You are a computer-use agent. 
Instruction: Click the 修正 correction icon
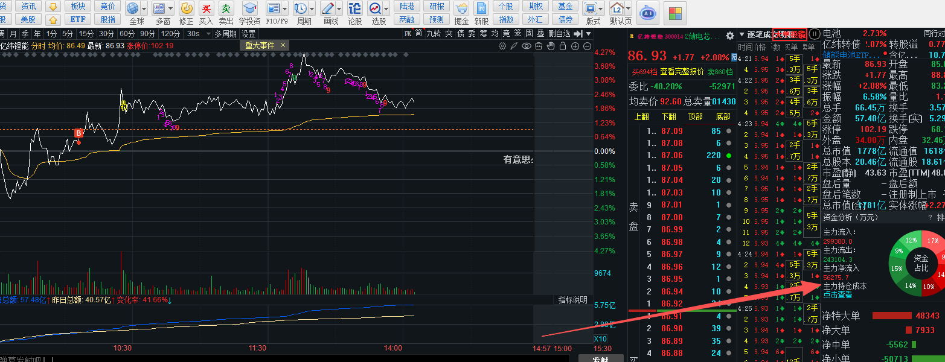click(187, 8)
